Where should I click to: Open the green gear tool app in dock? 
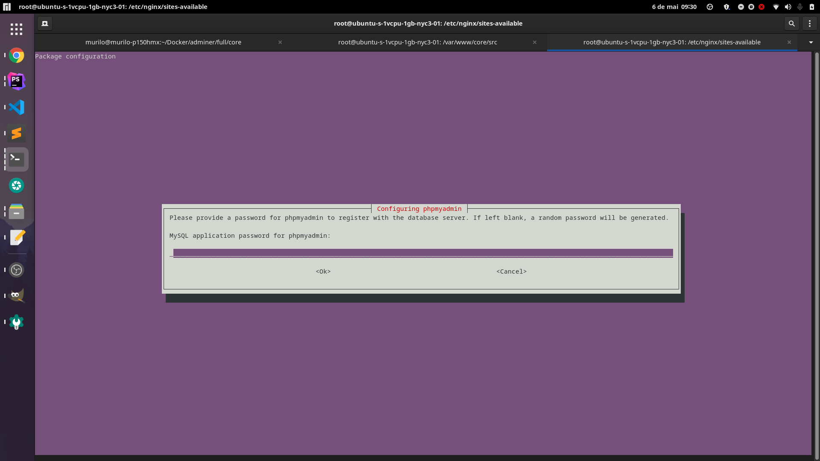pyautogui.click(x=16, y=322)
